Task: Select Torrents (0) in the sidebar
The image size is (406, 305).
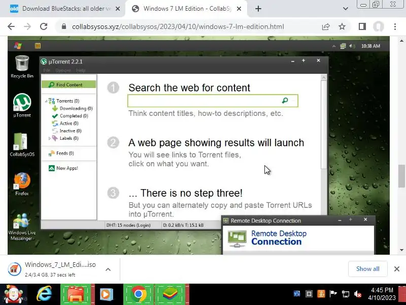Action: coord(68,101)
